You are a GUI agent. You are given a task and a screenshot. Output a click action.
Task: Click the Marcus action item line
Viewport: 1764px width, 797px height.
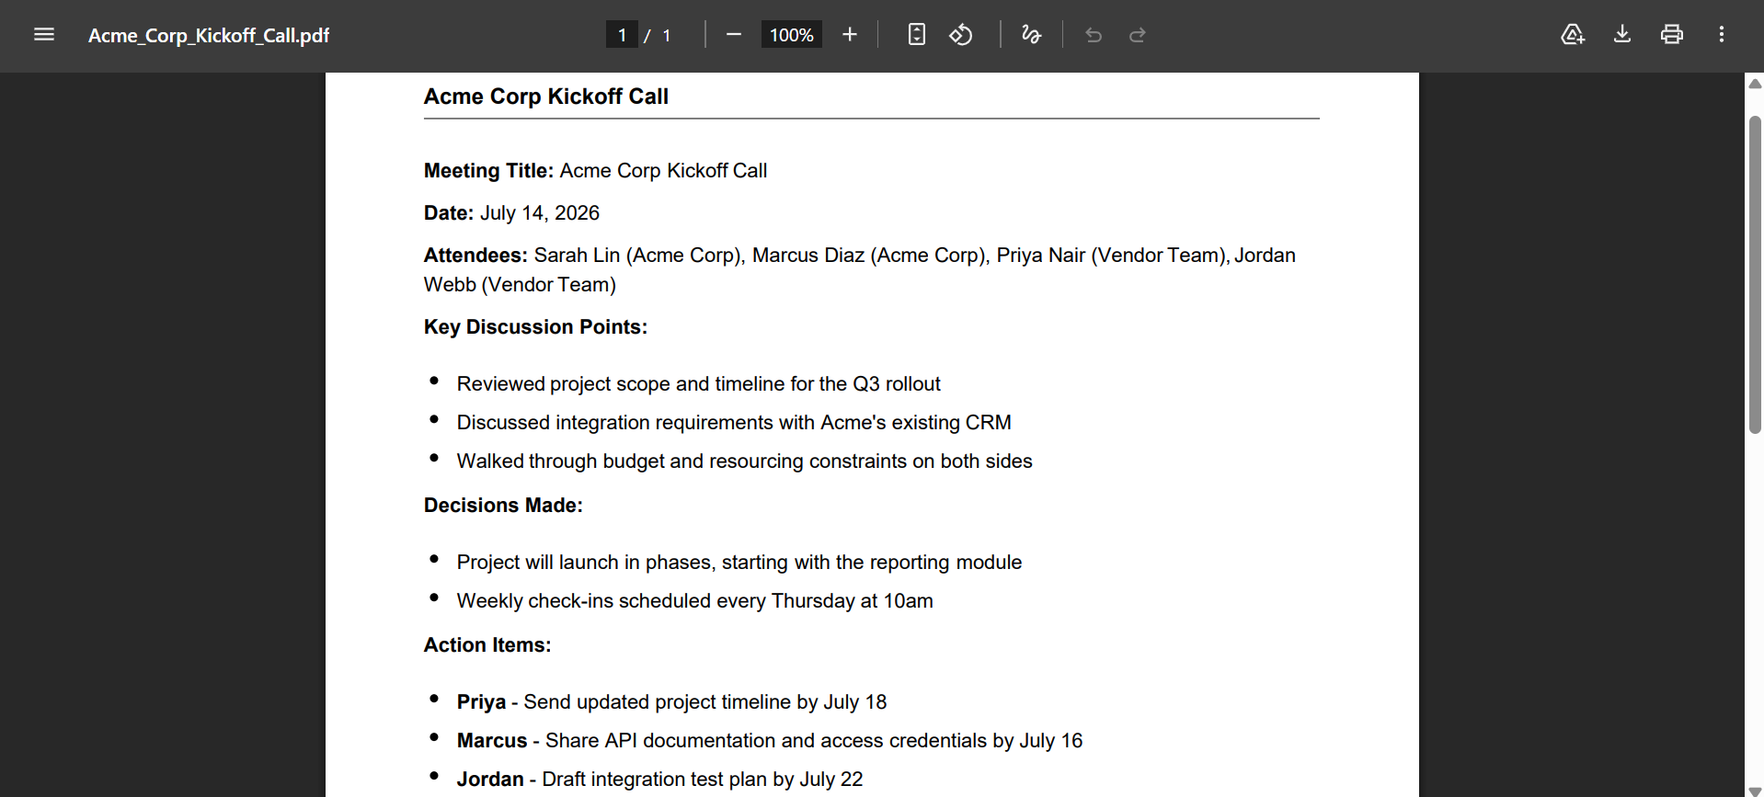770,741
